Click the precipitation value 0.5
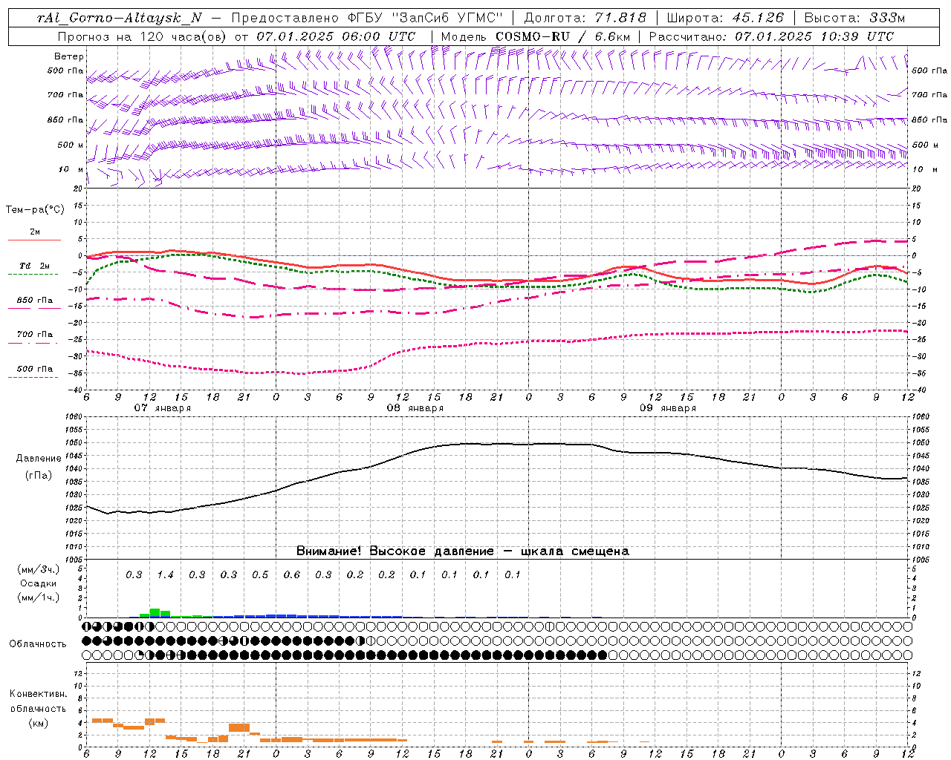Viewport: 951px width, 760px height. pyautogui.click(x=260, y=574)
